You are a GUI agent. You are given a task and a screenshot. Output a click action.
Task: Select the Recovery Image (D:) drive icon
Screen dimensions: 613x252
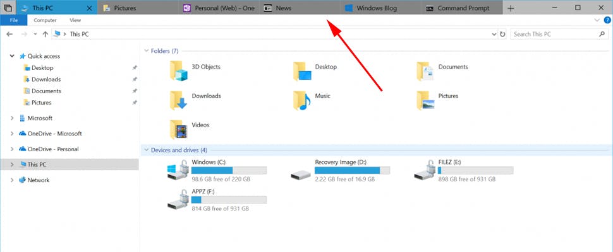[301, 175]
